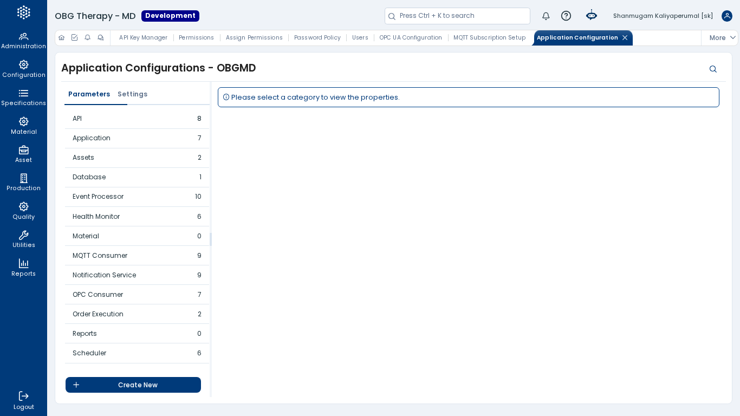Go to the home icon tab
The image size is (740, 416).
[61, 37]
